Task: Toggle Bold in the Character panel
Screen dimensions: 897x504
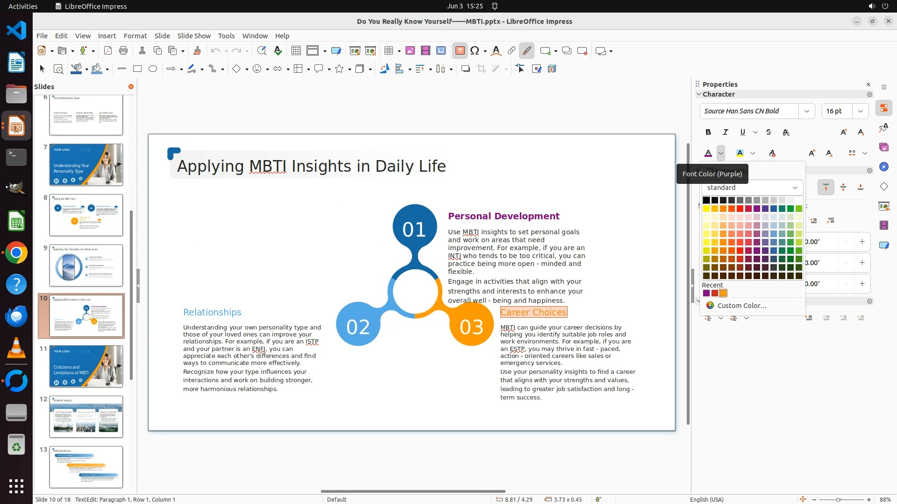Action: tap(708, 133)
